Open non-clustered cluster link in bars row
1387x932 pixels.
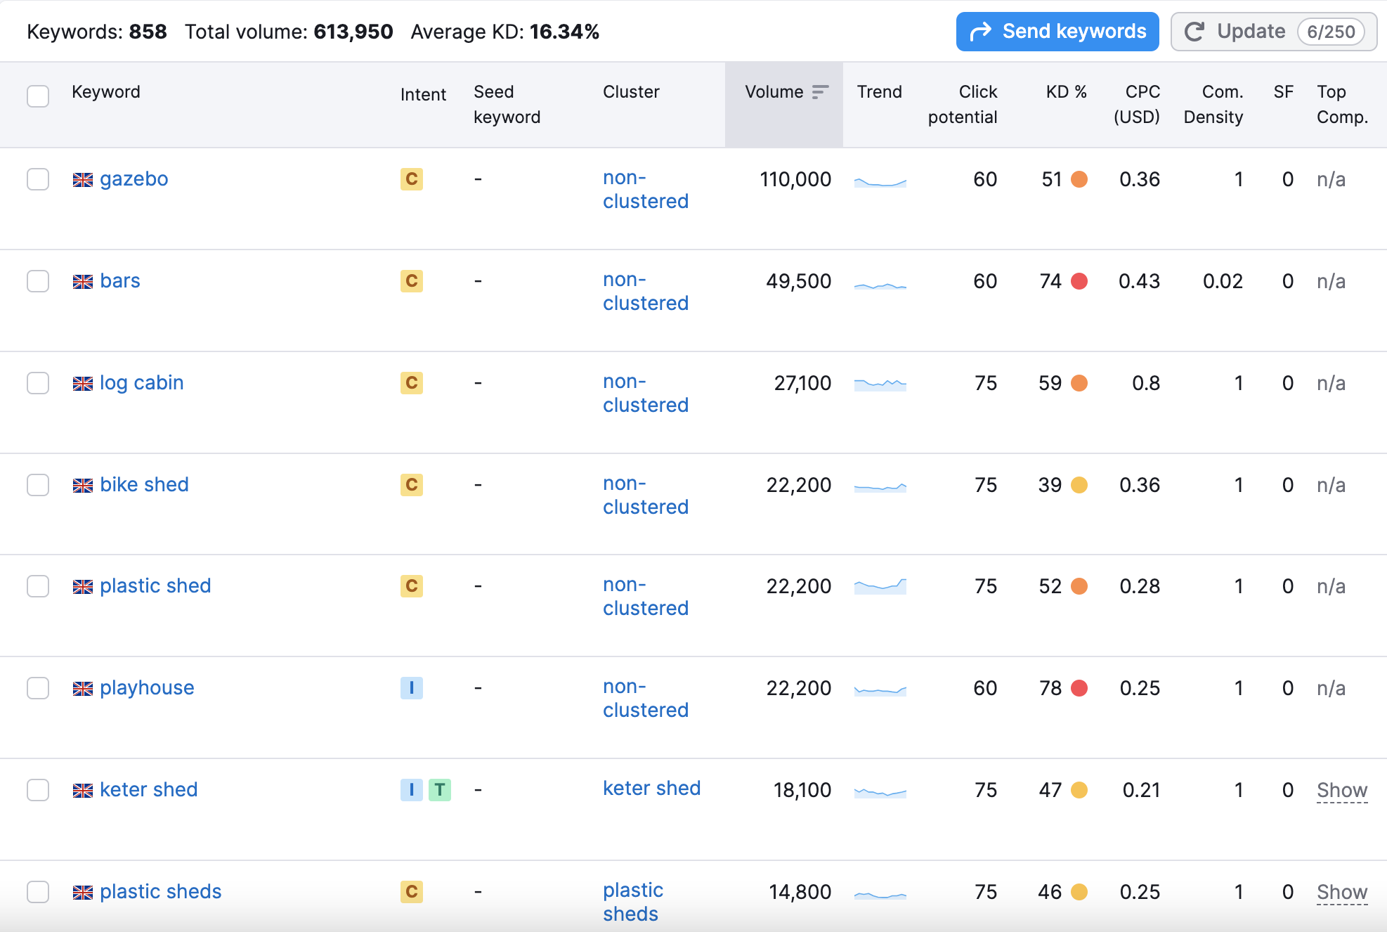(x=646, y=292)
